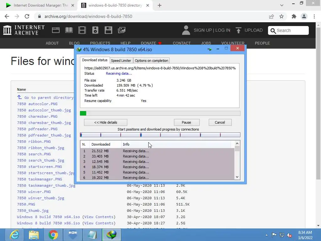
Task: Reload the archive.org page
Action: click(x=27, y=16)
